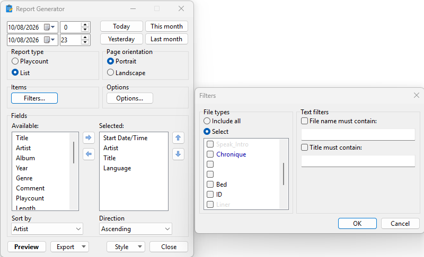Decrease the start hour value
This screenshot has height=257, width=424.
[85, 30]
